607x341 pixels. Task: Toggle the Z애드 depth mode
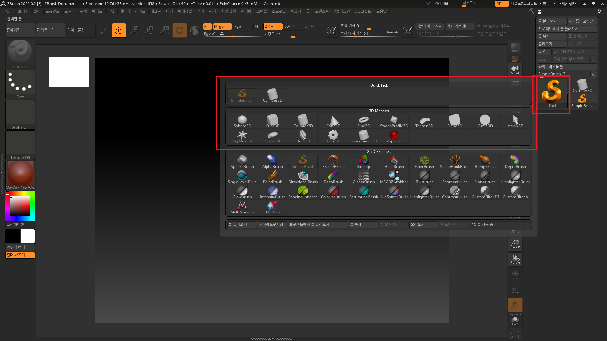coord(273,27)
